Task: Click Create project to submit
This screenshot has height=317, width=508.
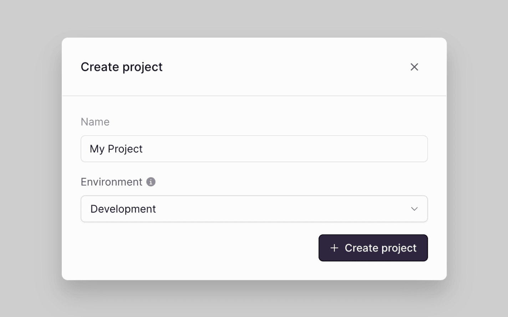Action: coord(373,248)
